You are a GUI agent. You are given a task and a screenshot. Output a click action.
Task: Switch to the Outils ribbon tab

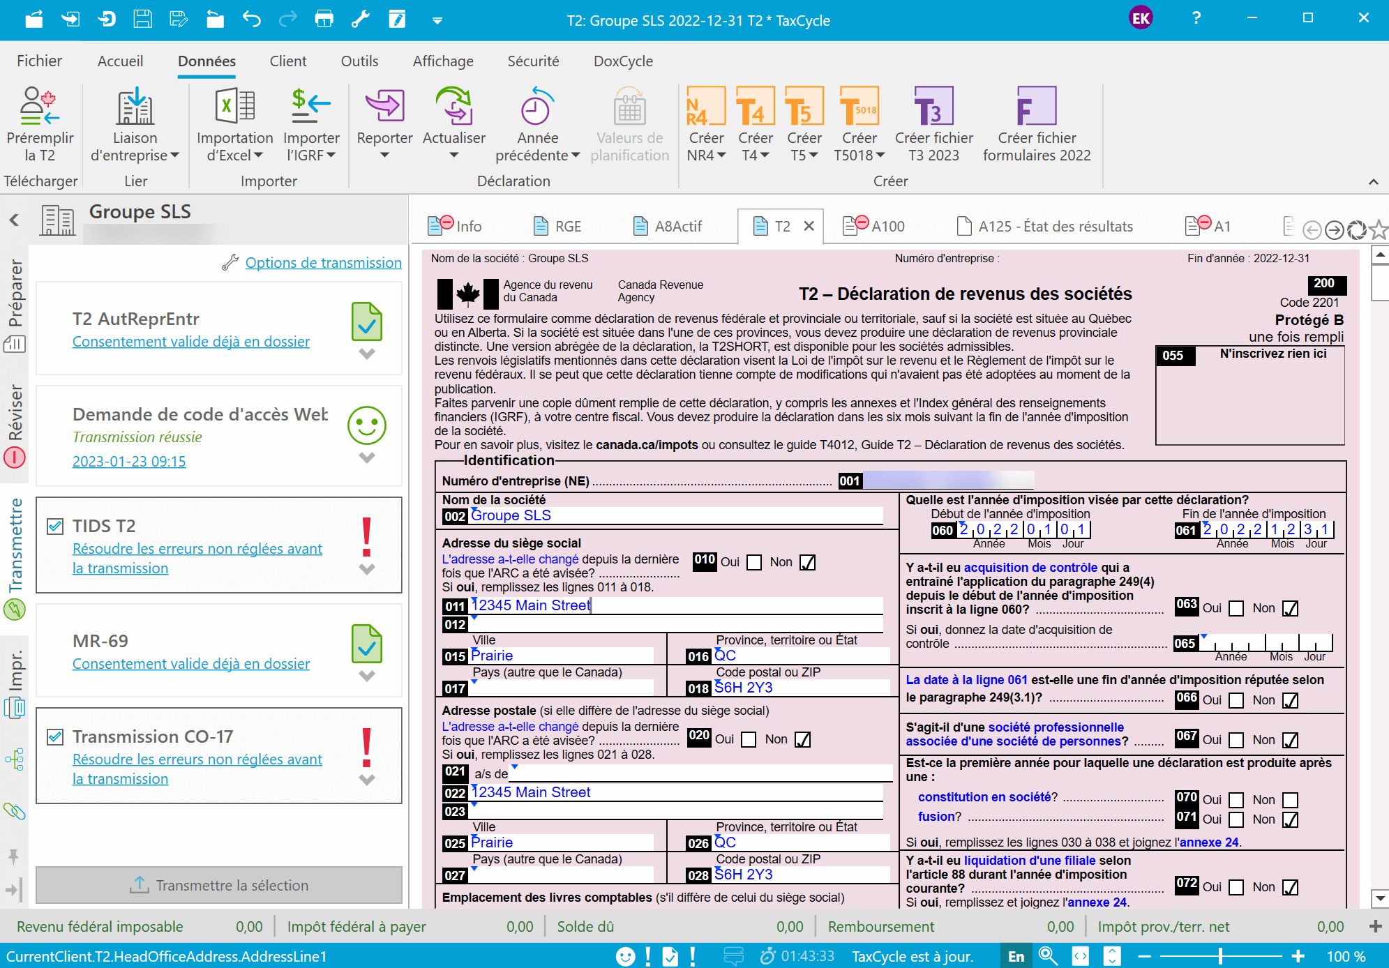pos(359,61)
